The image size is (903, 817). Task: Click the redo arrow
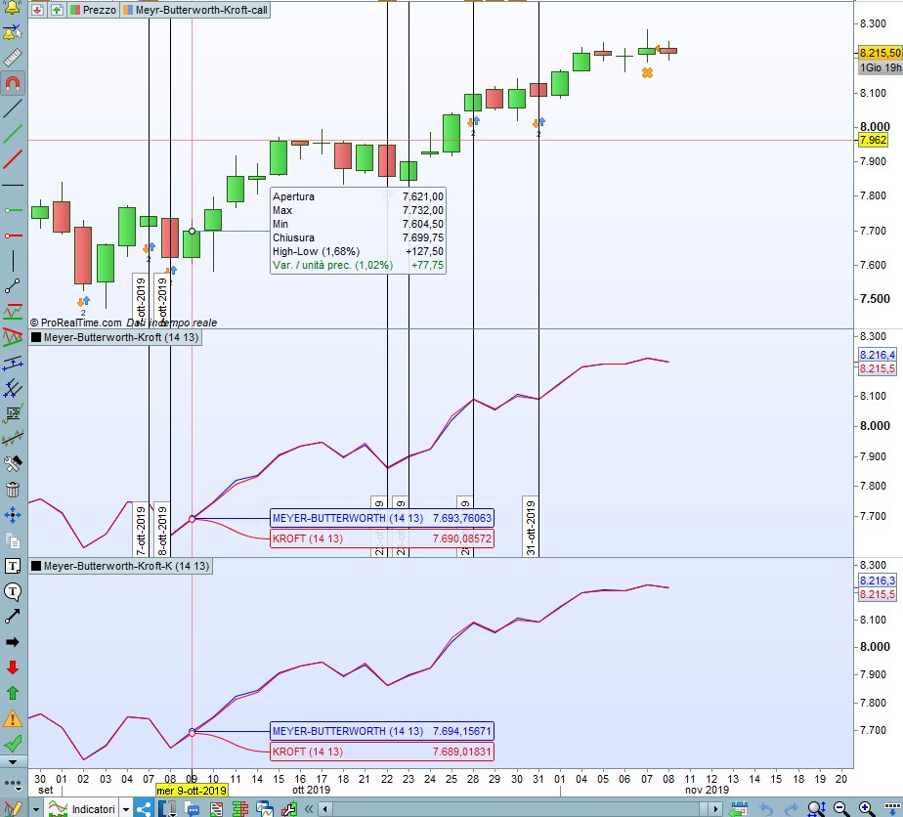tap(792, 809)
